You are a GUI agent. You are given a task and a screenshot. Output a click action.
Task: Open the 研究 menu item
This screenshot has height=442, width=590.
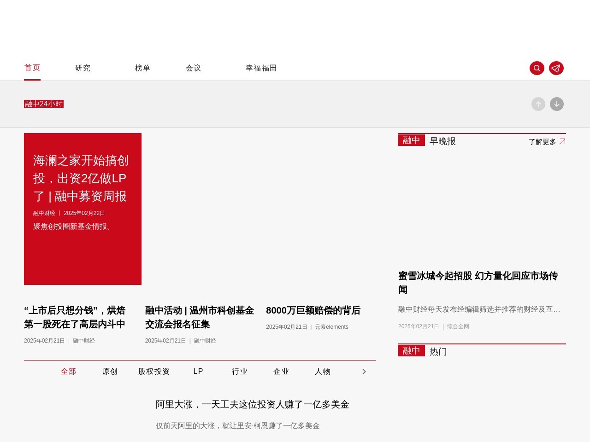click(x=83, y=68)
